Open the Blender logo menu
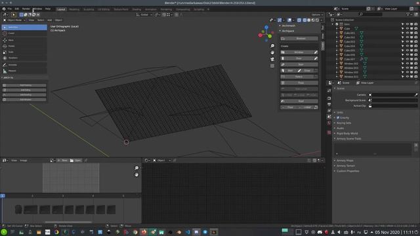The height and width of the screenshot is (236, 420). pos(4,9)
